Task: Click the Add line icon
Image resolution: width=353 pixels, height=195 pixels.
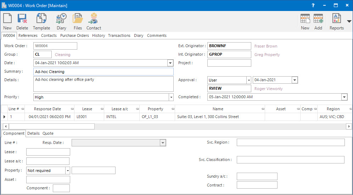Action: pos(318,21)
